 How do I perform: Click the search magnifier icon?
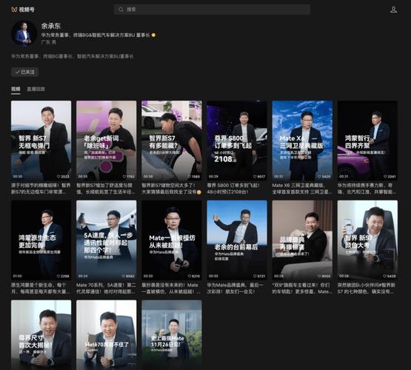coord(121,10)
